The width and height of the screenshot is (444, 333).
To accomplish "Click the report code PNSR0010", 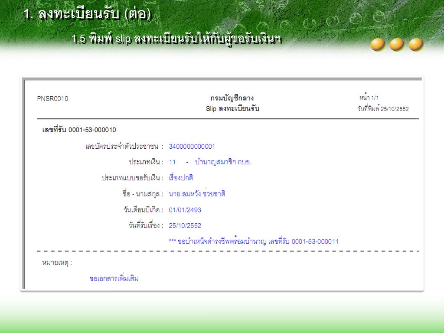I will point(52,98).
